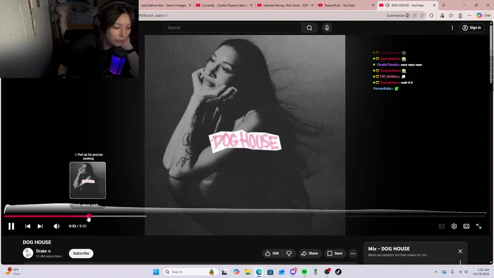Sign in to YouTube
This screenshot has height=278, width=494.
[472, 28]
